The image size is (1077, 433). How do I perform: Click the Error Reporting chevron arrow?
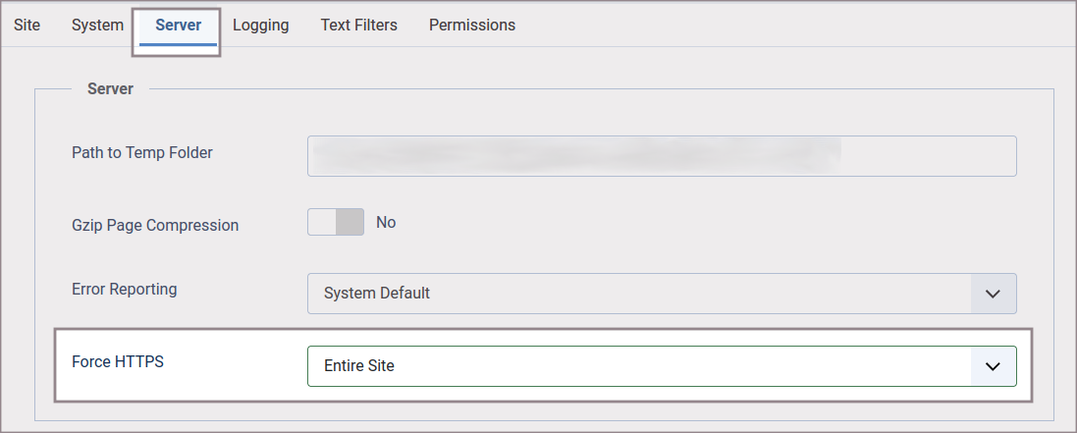click(993, 293)
